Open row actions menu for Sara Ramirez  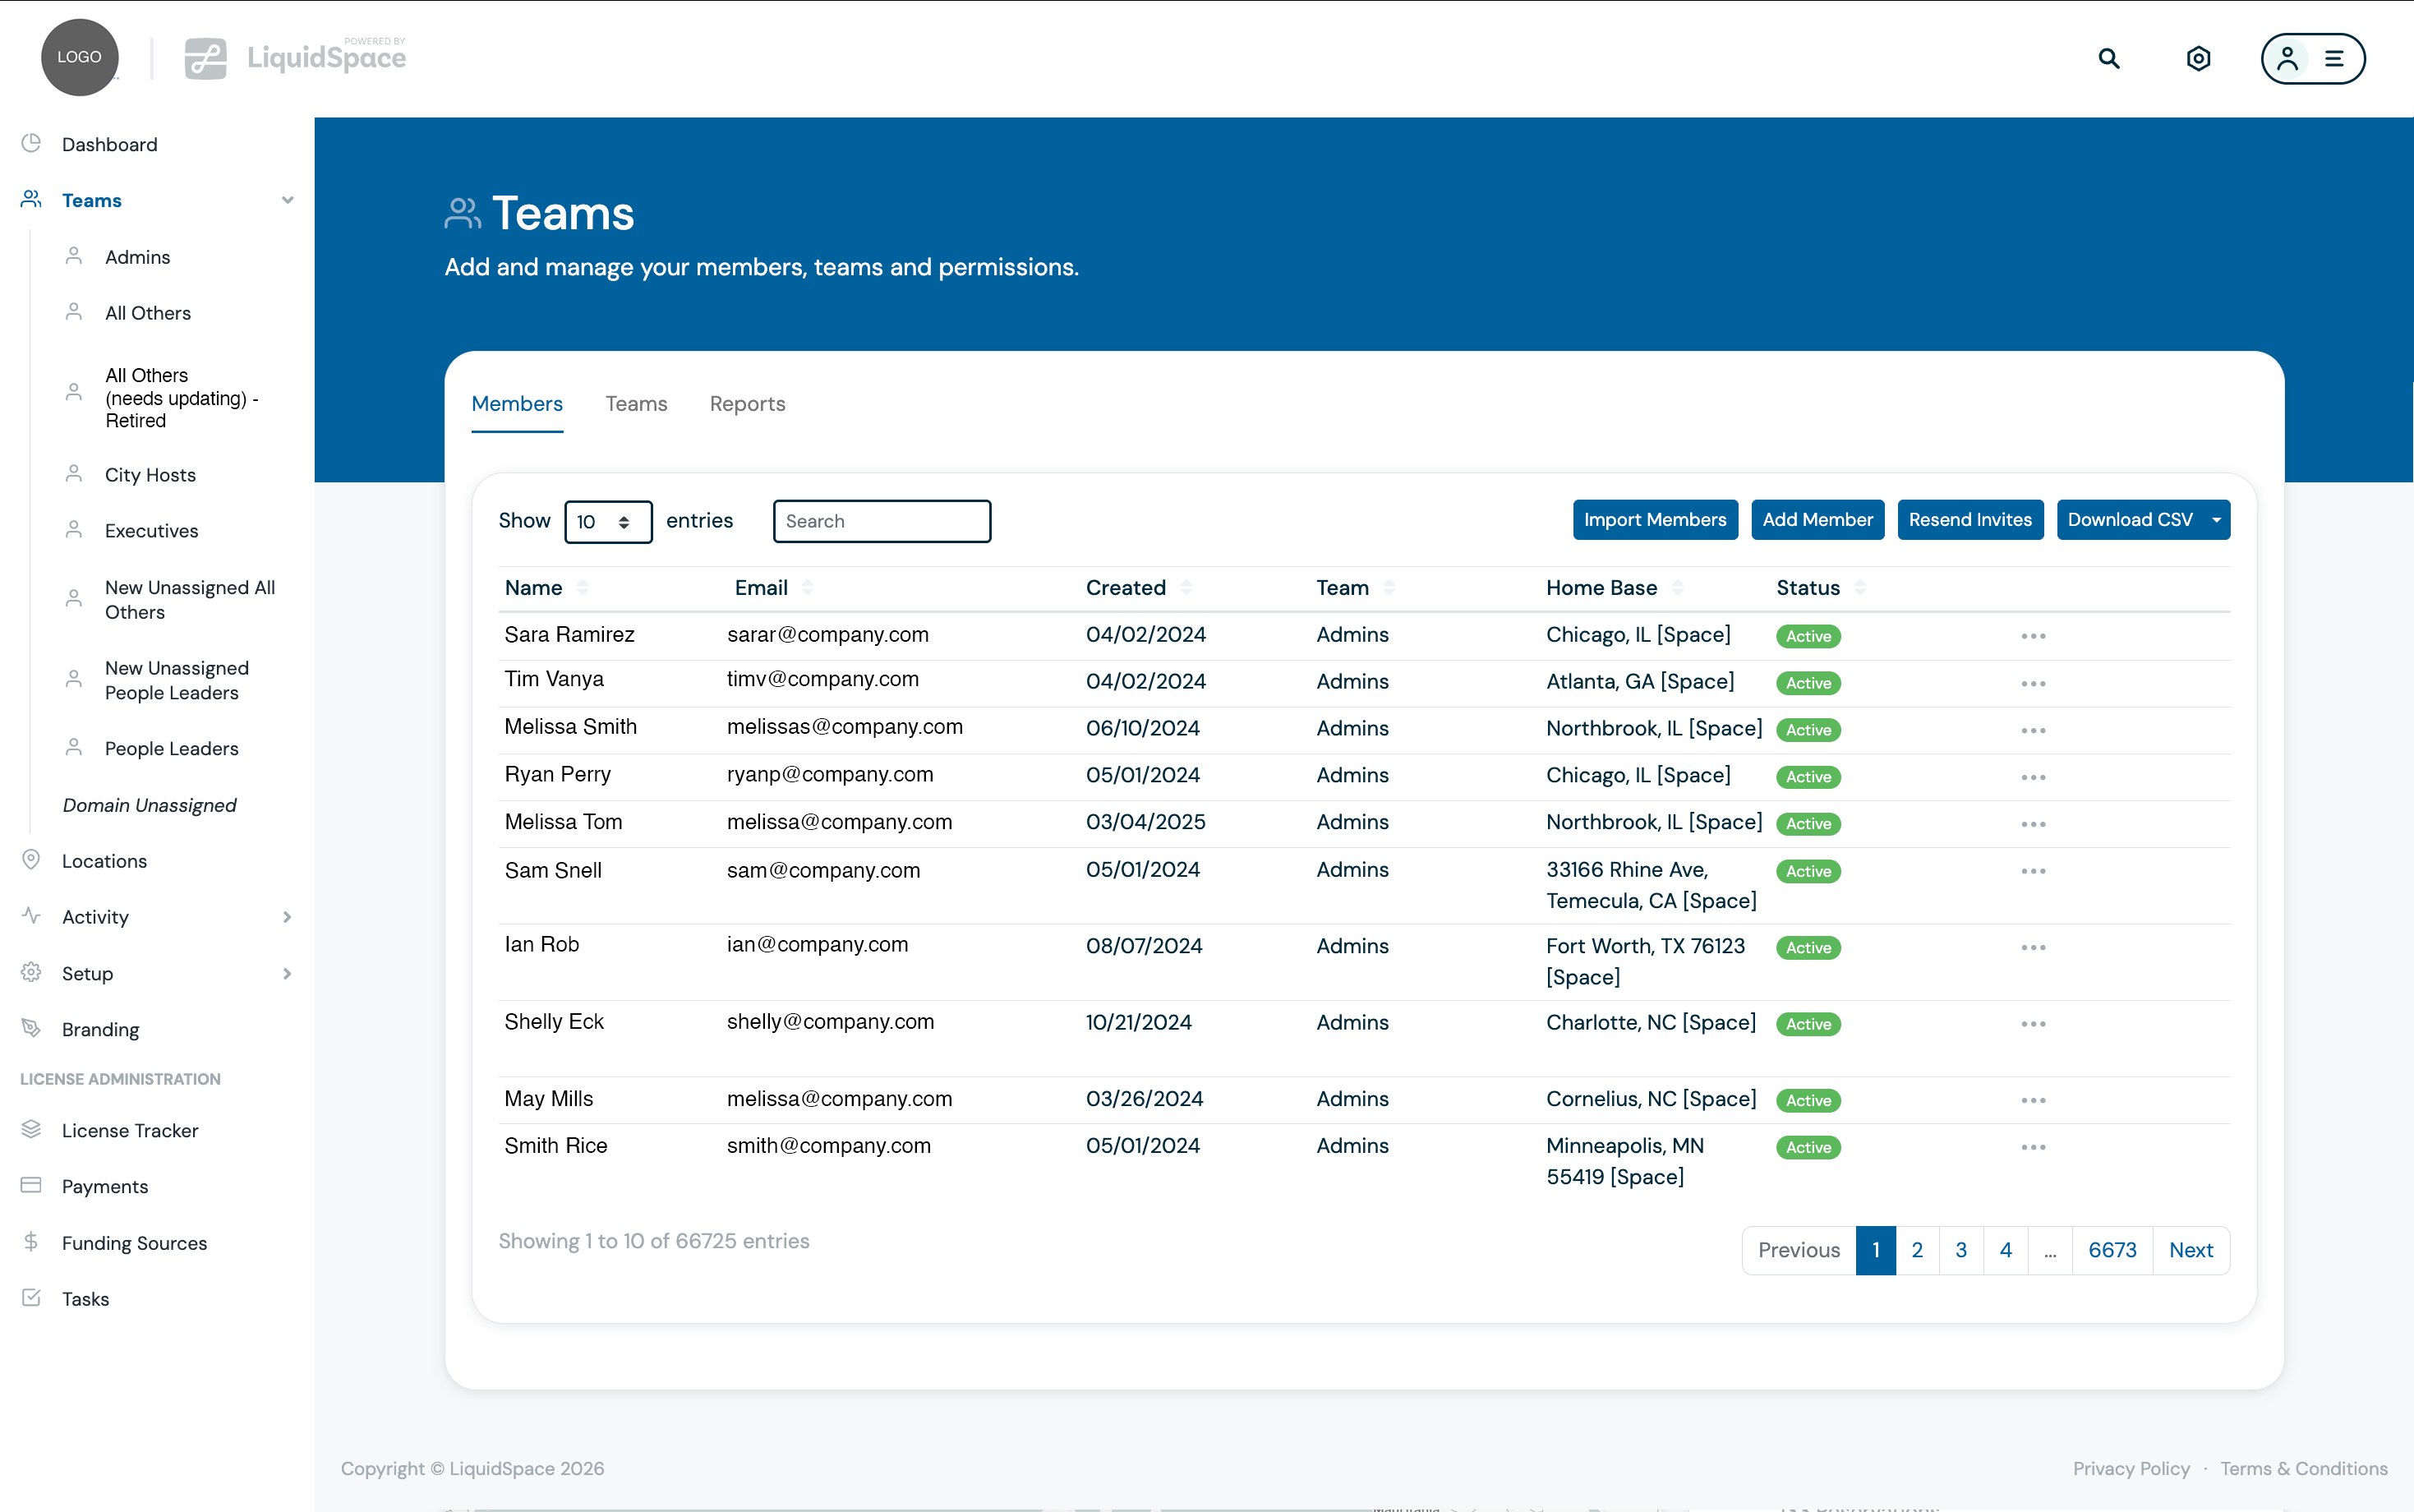pyautogui.click(x=2032, y=636)
